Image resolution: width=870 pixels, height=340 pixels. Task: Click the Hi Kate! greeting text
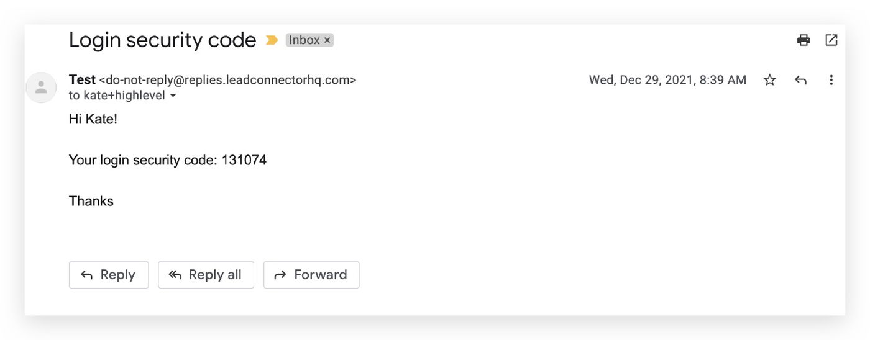click(93, 119)
